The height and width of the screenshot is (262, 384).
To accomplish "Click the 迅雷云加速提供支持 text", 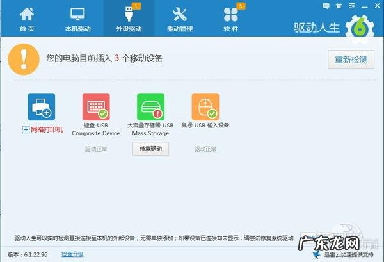I will (349, 254).
